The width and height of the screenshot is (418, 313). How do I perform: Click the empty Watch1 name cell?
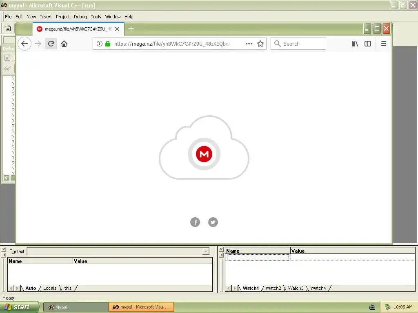click(x=258, y=257)
